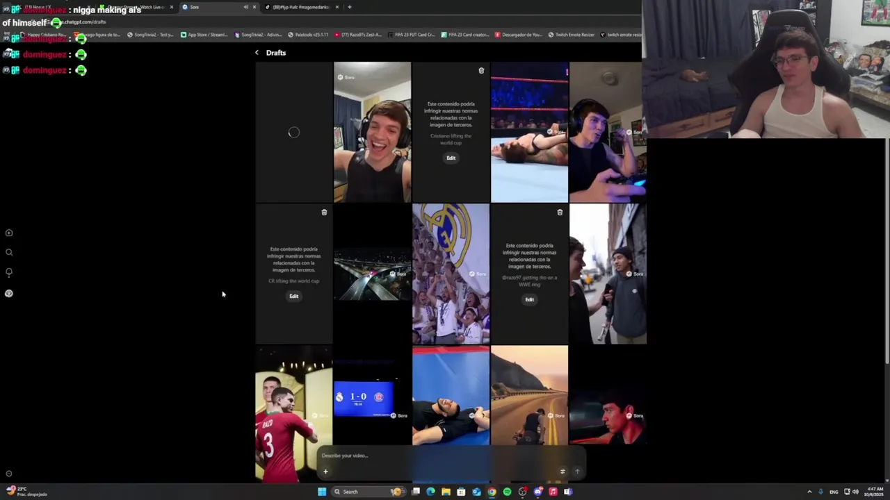Click the ENG language indicator in tray
The image size is (890, 500).
pos(834,492)
